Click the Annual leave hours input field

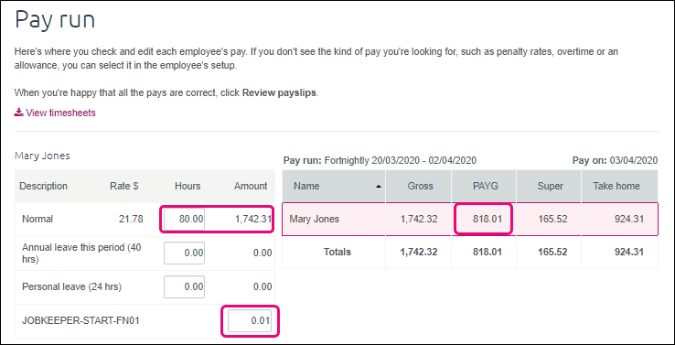point(184,253)
